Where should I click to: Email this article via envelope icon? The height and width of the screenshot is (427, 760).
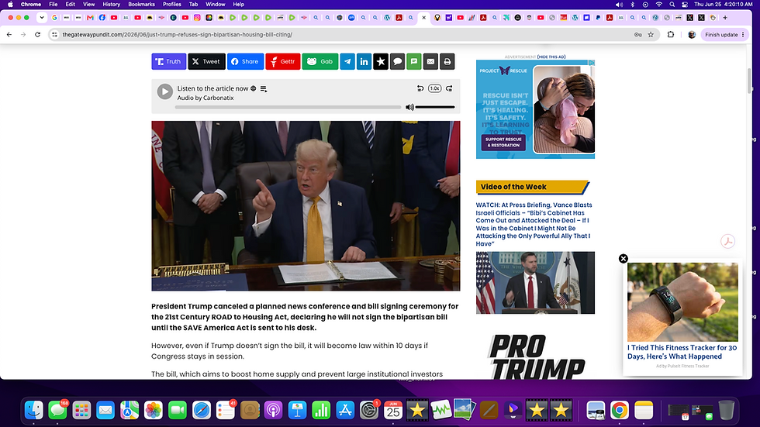430,61
